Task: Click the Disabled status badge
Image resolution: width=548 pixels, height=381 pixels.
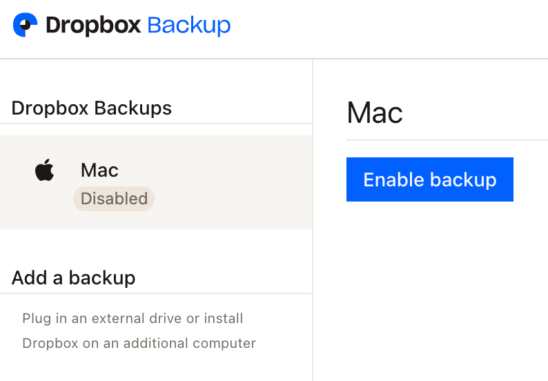Action: click(x=114, y=199)
